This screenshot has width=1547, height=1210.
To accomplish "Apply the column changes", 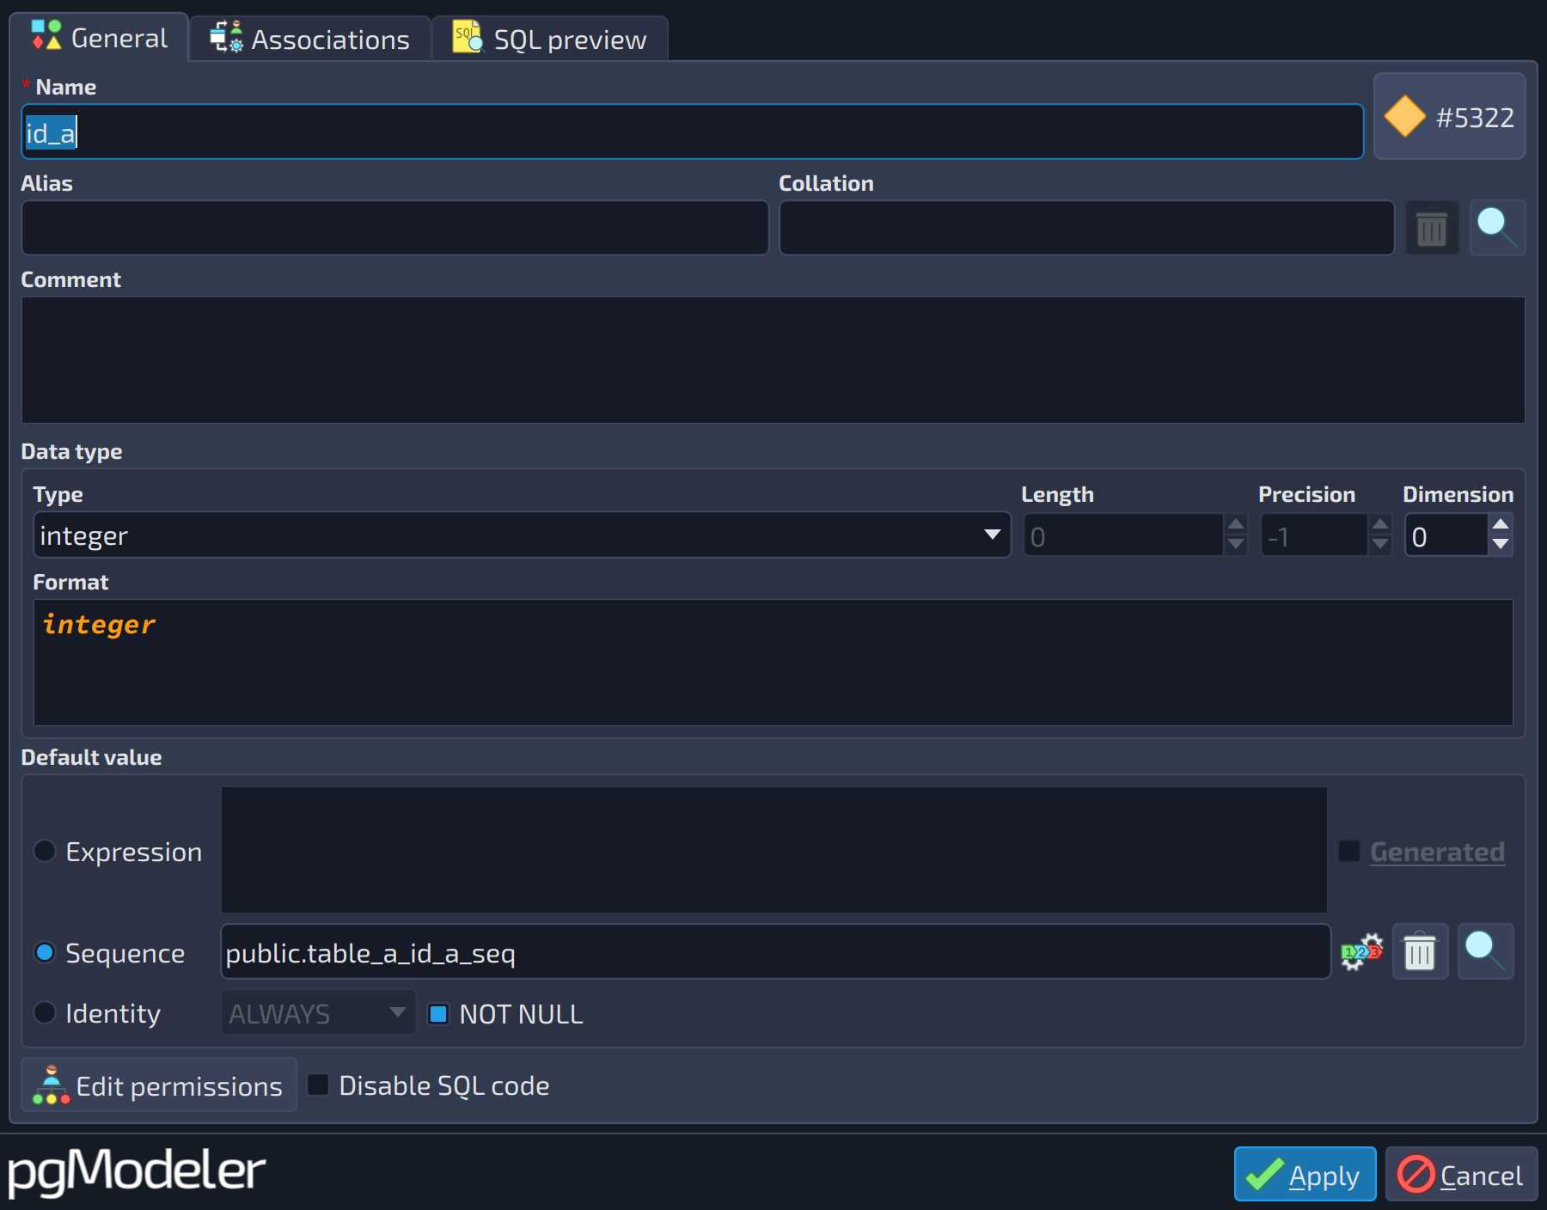I will pos(1305,1174).
